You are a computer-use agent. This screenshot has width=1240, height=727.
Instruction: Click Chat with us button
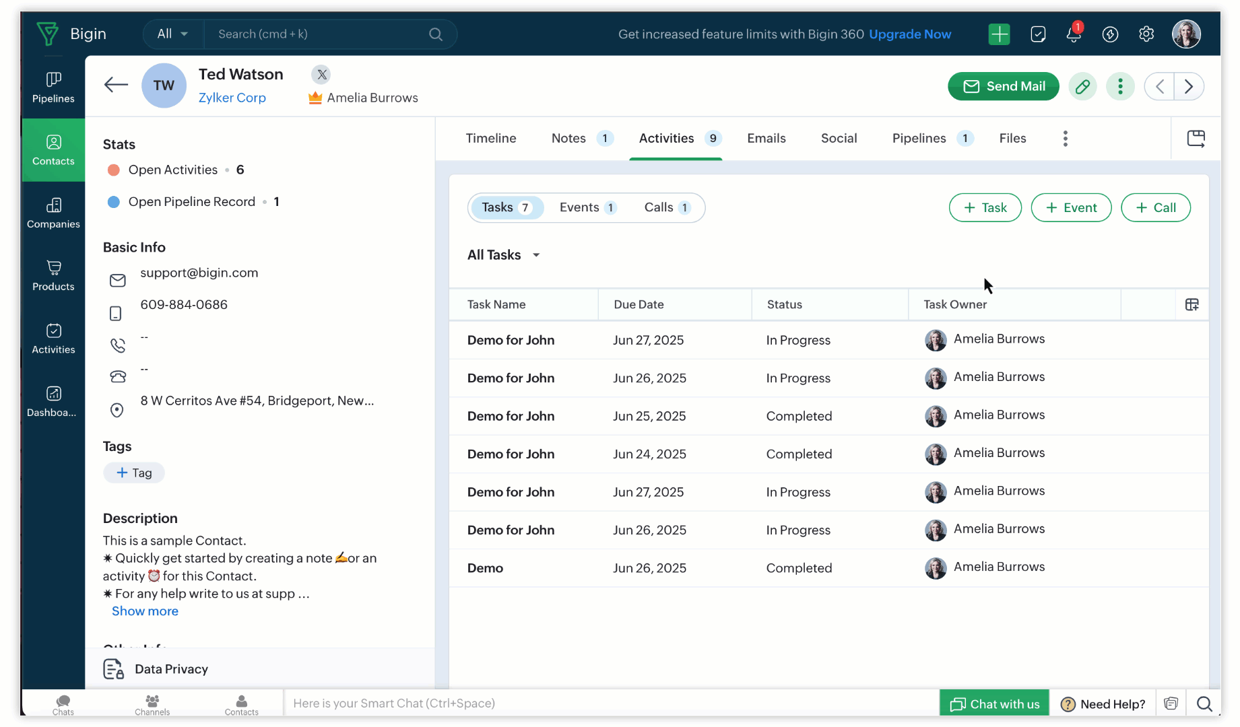tap(994, 704)
